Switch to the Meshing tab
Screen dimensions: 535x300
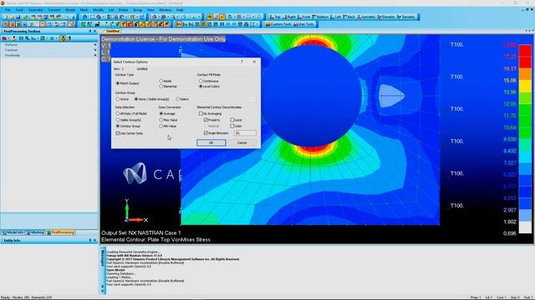click(x=35, y=232)
